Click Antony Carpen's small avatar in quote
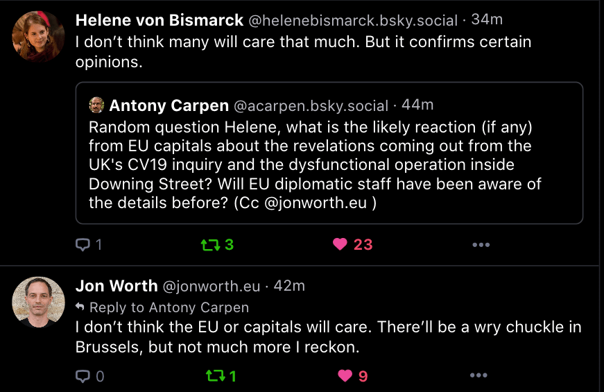 (x=96, y=105)
